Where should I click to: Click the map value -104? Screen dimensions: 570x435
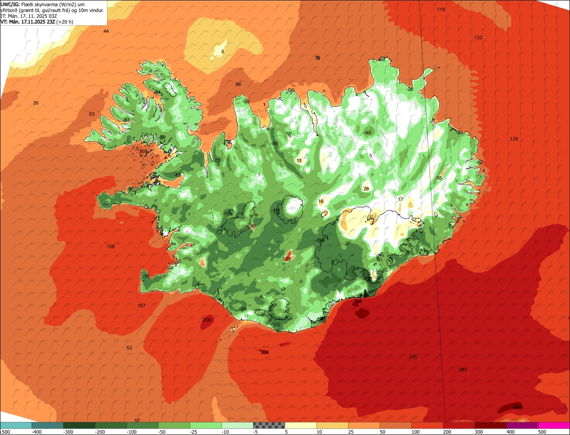(228, 213)
